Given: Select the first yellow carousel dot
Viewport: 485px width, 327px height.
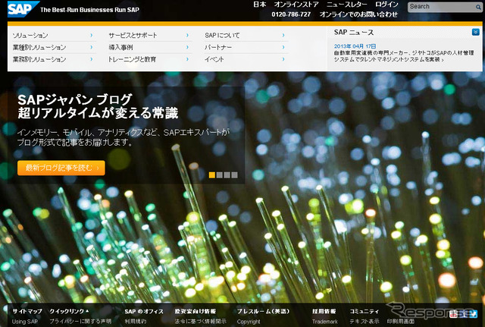Looking at the screenshot, I should point(212,175).
